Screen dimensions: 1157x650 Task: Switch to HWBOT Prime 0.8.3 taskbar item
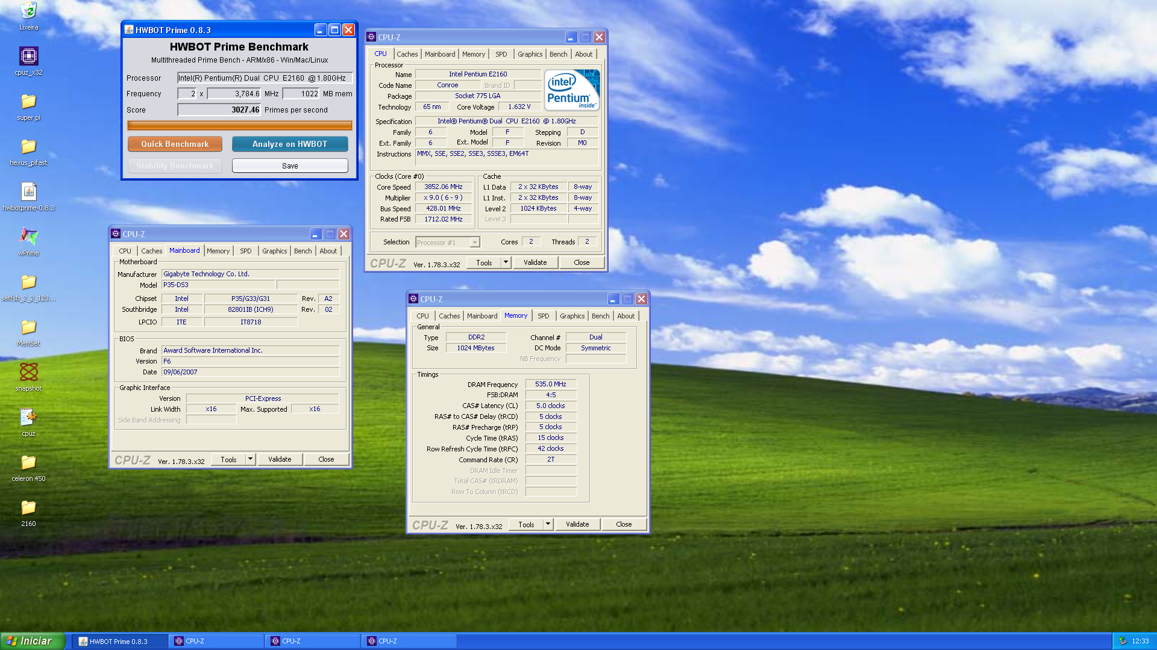(x=119, y=642)
